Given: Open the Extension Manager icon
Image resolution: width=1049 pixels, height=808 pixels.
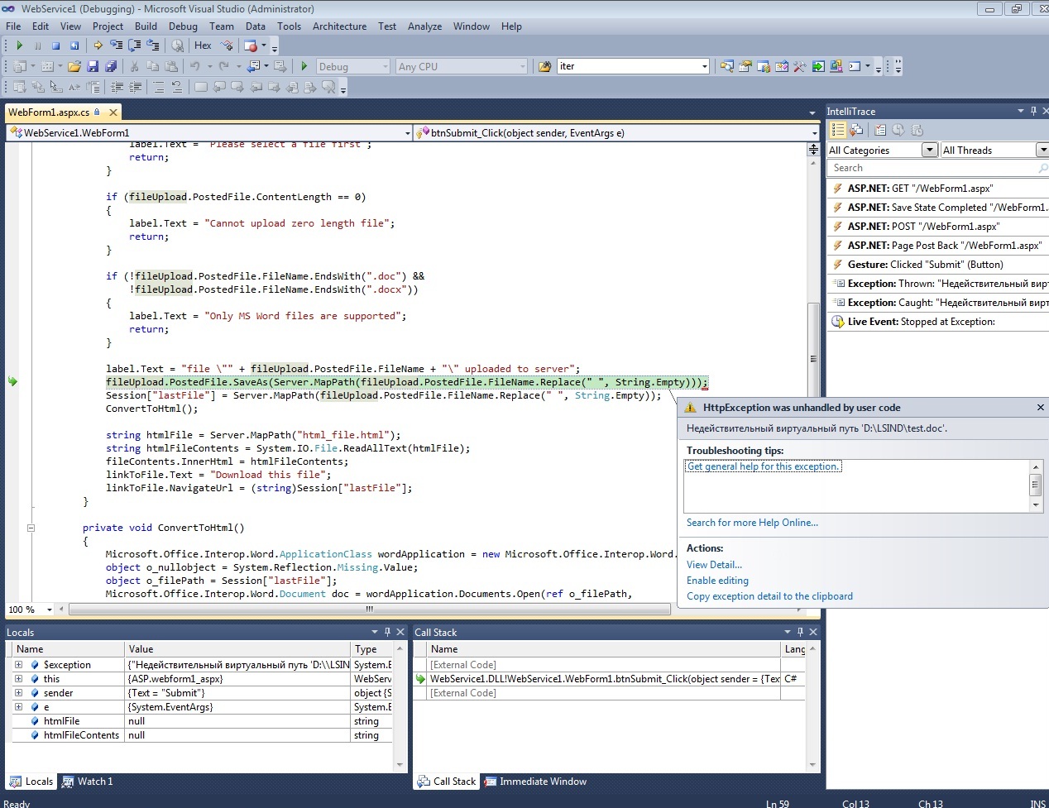Looking at the screenshot, I should click(x=836, y=66).
